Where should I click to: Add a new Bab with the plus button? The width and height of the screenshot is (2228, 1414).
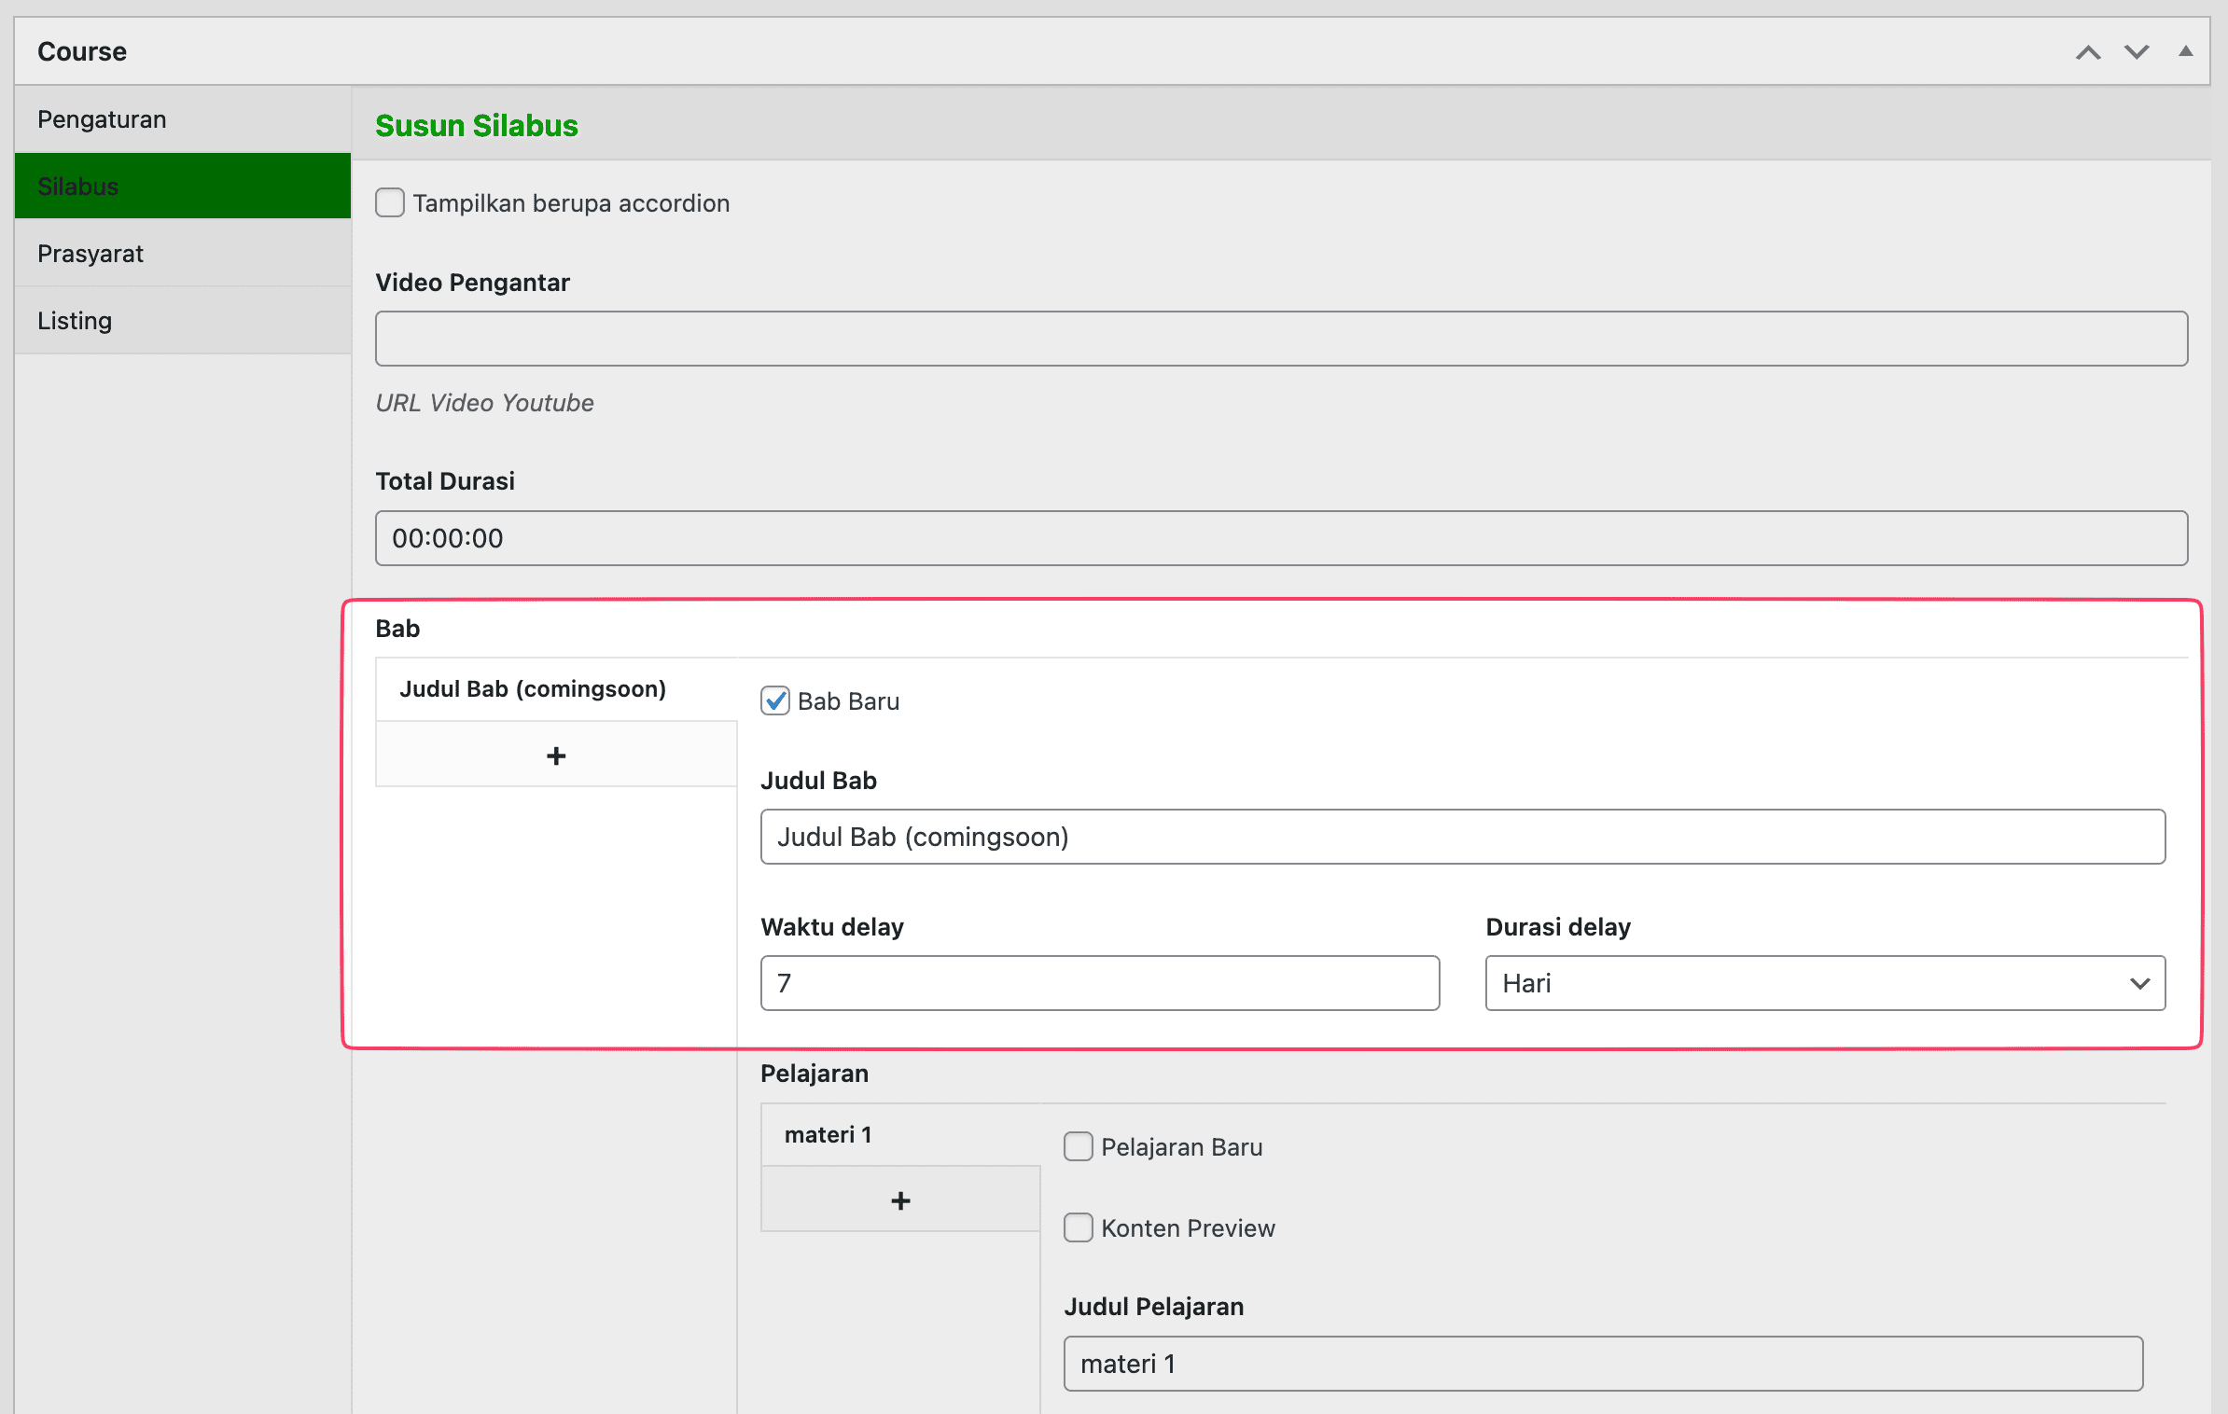(556, 755)
